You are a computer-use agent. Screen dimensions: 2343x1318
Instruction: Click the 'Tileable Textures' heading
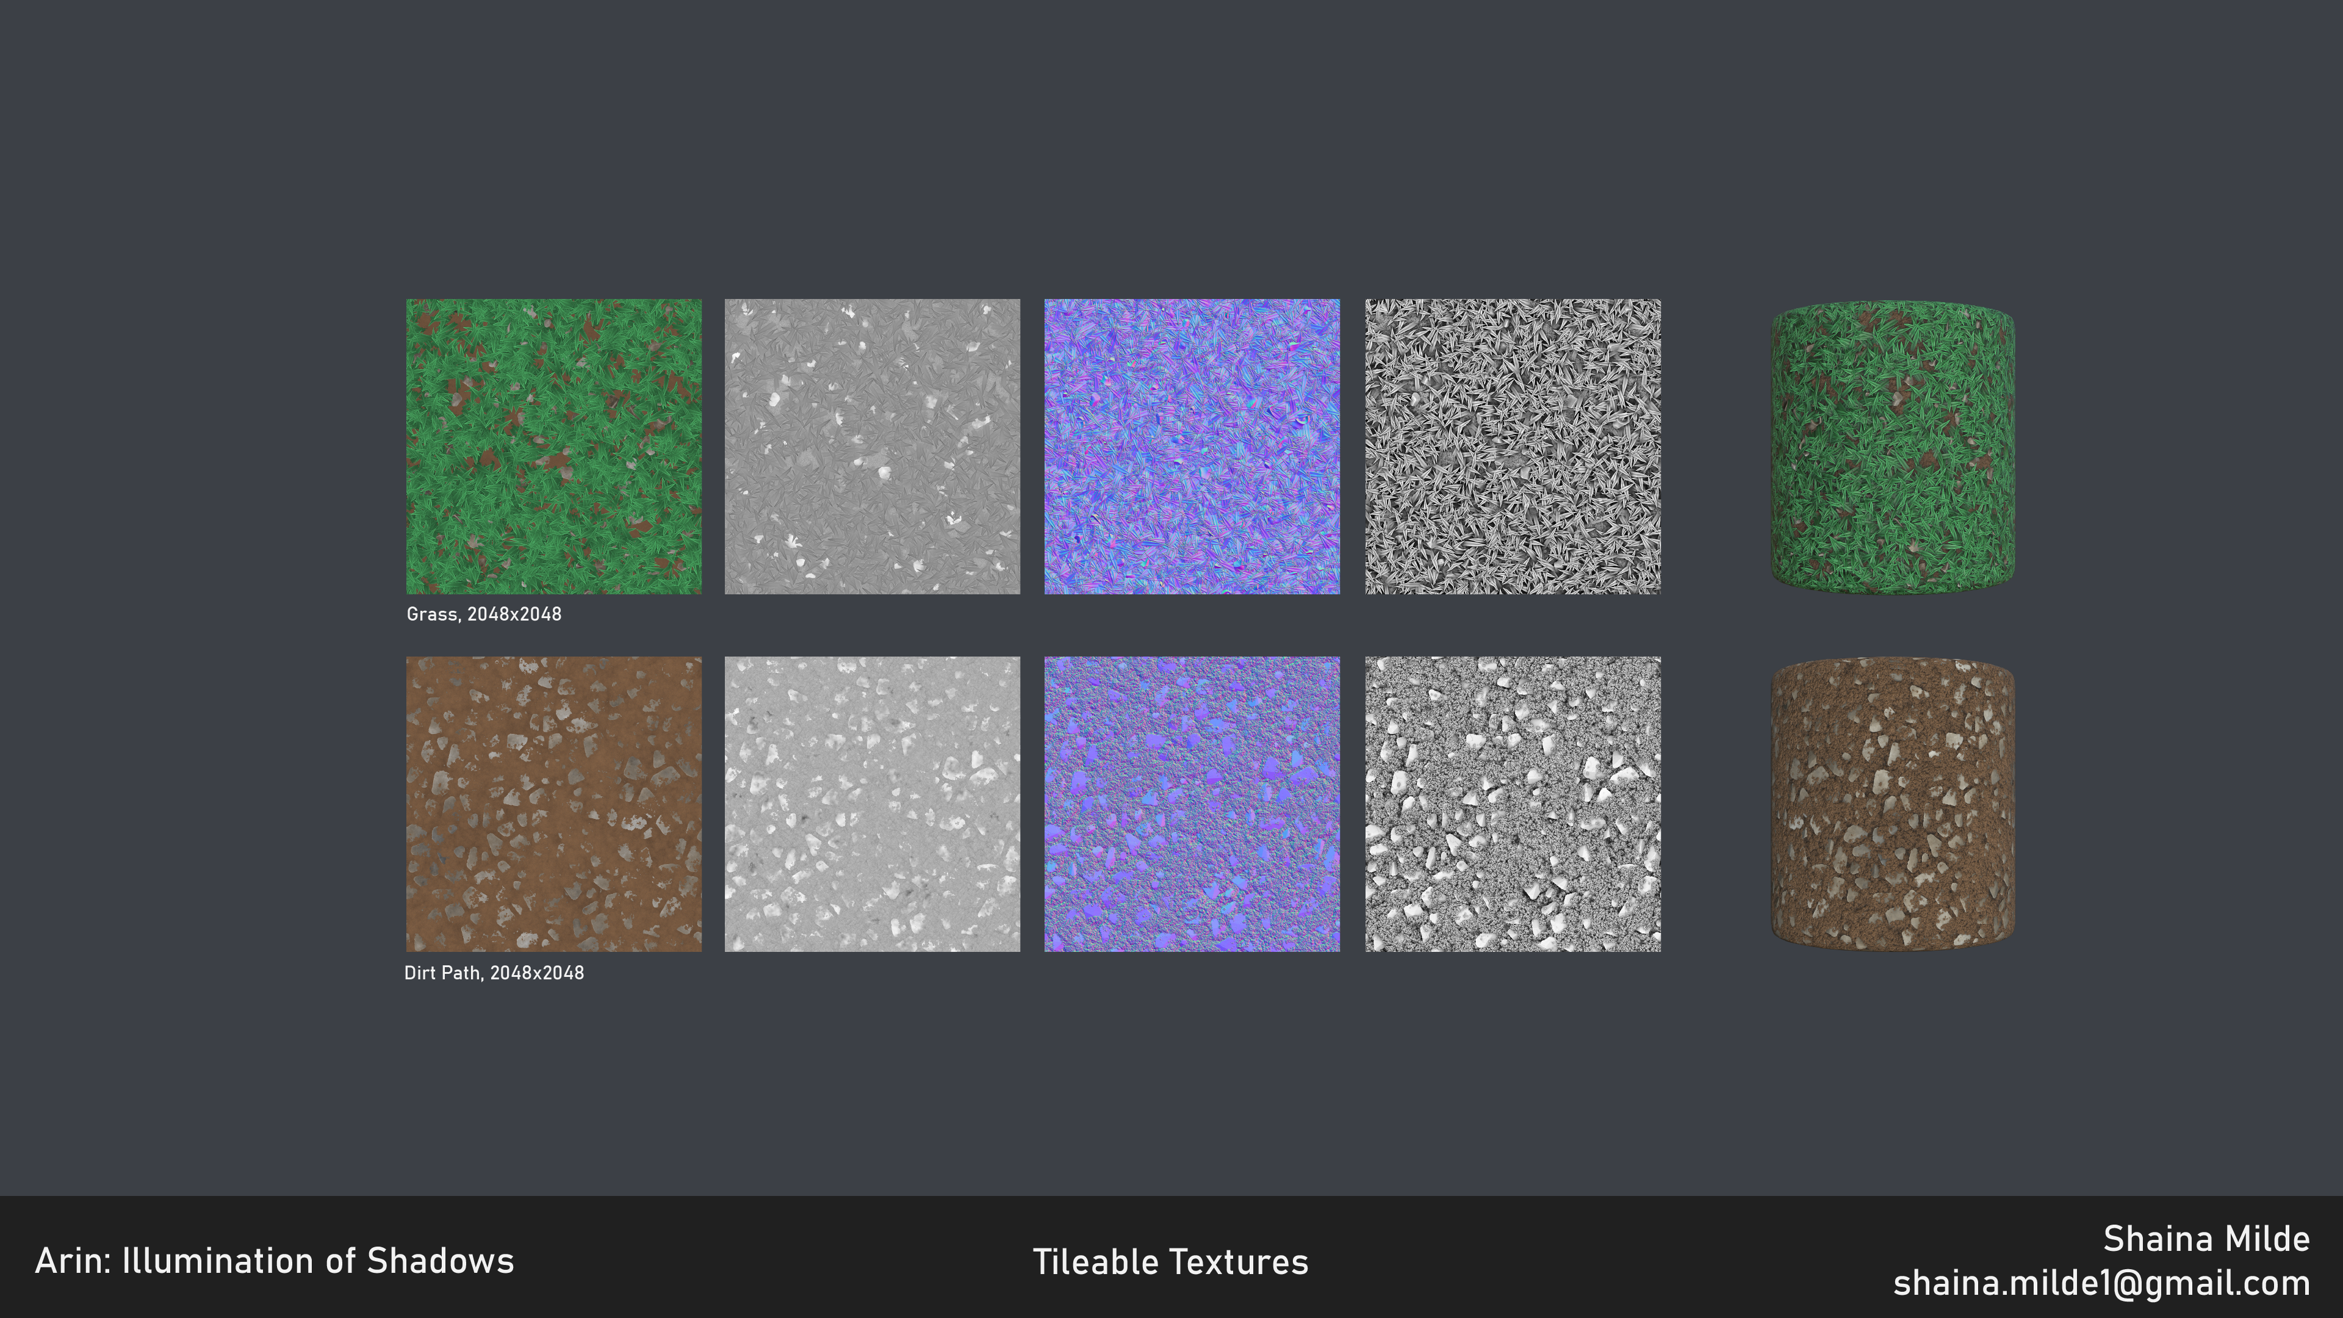point(1171,1262)
